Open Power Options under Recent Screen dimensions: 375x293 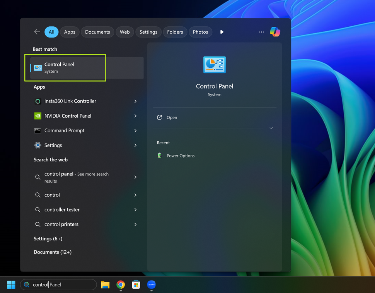click(x=180, y=156)
